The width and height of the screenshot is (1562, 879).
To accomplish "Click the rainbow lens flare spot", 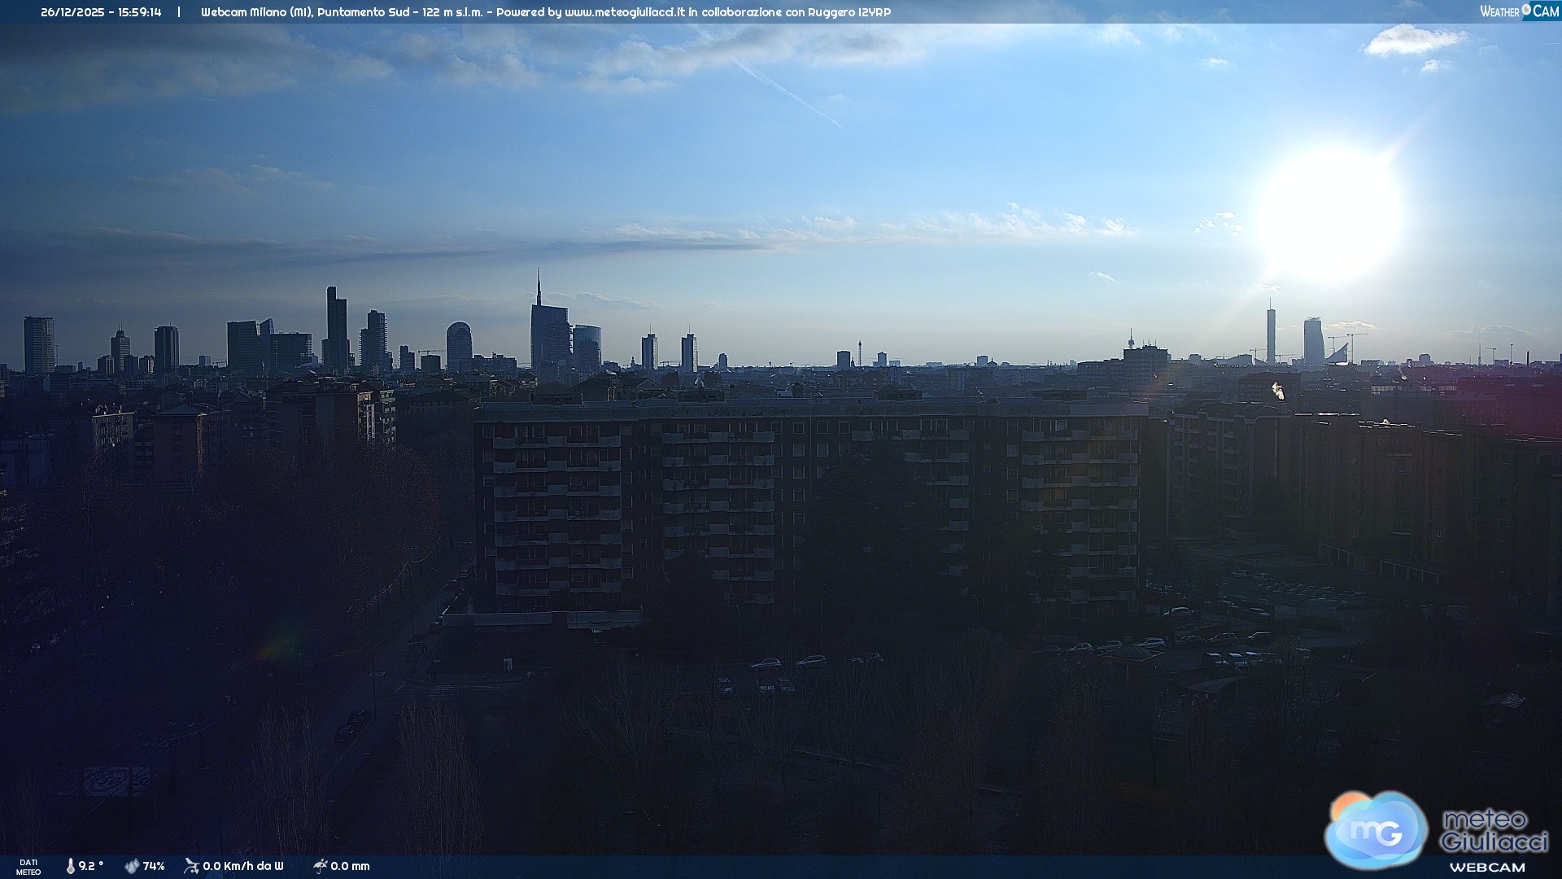I will pos(275,647).
